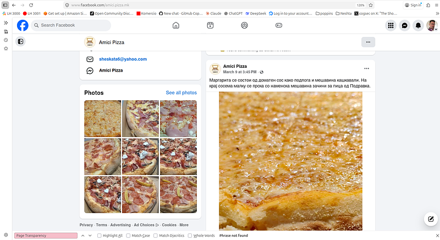Open the Facebook Video tab

coord(210,25)
